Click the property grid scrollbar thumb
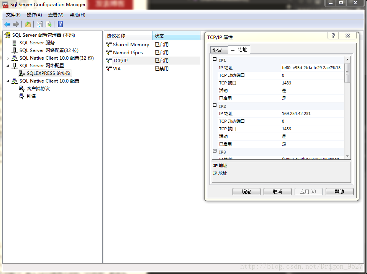Screen dimensions: 367x274 click(347, 73)
